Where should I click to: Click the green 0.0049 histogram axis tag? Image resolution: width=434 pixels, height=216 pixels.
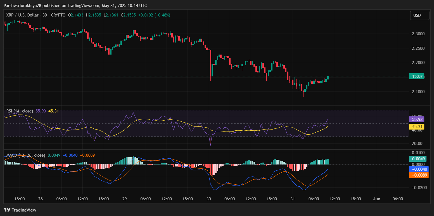(x=417, y=159)
